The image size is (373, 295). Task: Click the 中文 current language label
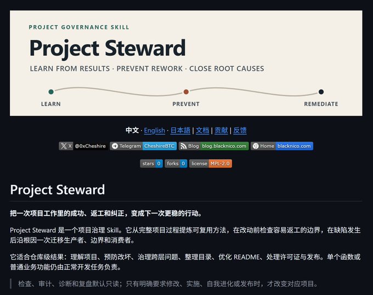(x=132, y=130)
